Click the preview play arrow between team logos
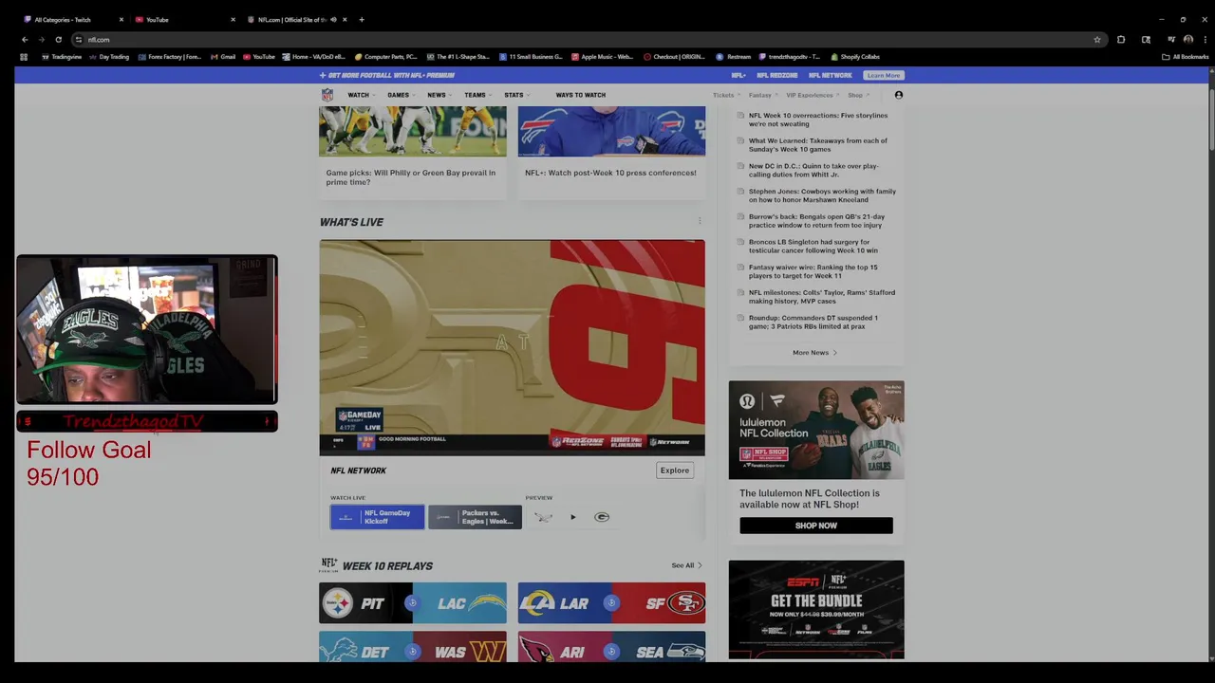The width and height of the screenshot is (1215, 683). tap(572, 517)
